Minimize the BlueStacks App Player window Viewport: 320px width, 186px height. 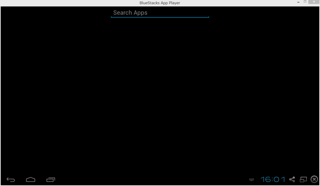[298, 2]
